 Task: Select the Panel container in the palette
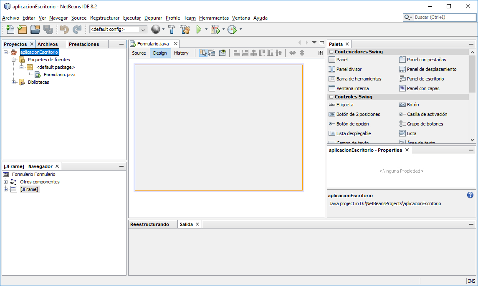point(338,60)
